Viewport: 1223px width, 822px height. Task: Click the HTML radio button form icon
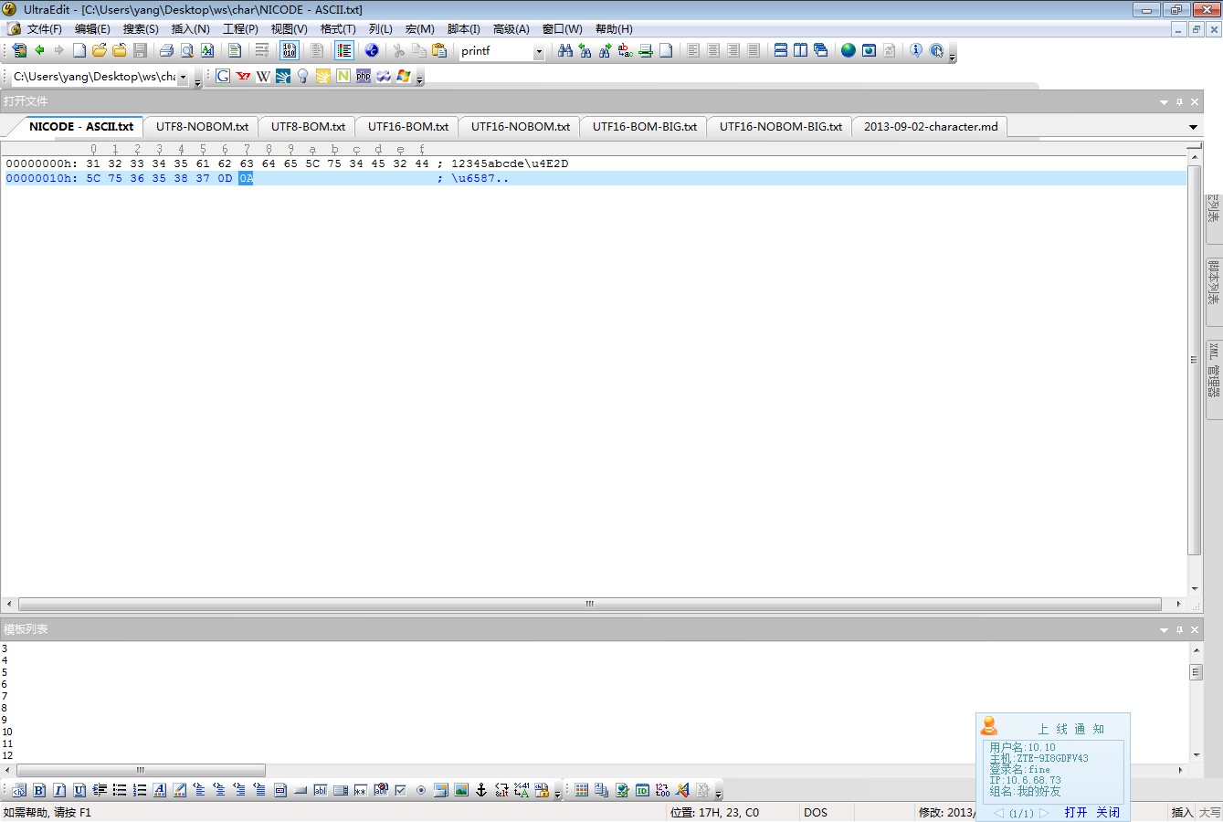point(421,790)
